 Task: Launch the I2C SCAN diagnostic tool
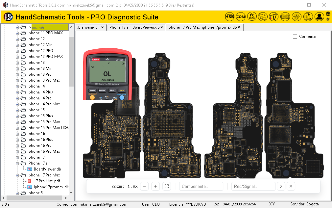pyautogui.click(x=252, y=16)
